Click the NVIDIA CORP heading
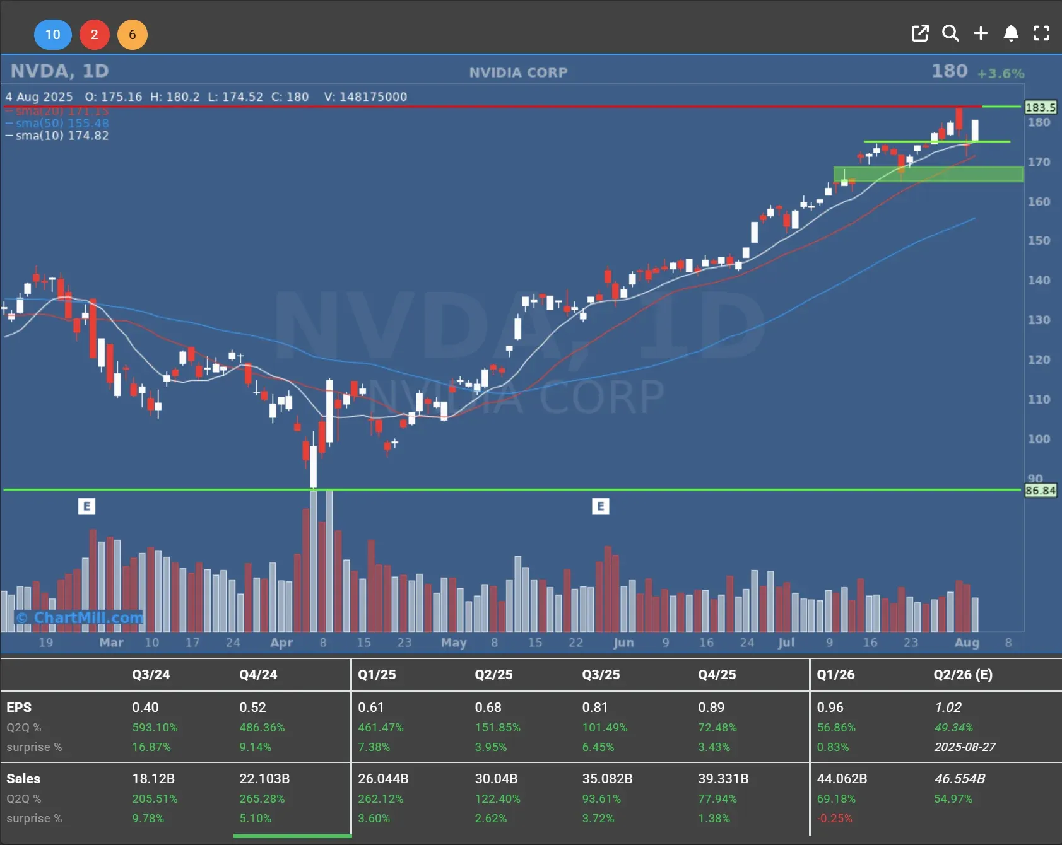Viewport: 1062px width, 845px height. pos(518,73)
